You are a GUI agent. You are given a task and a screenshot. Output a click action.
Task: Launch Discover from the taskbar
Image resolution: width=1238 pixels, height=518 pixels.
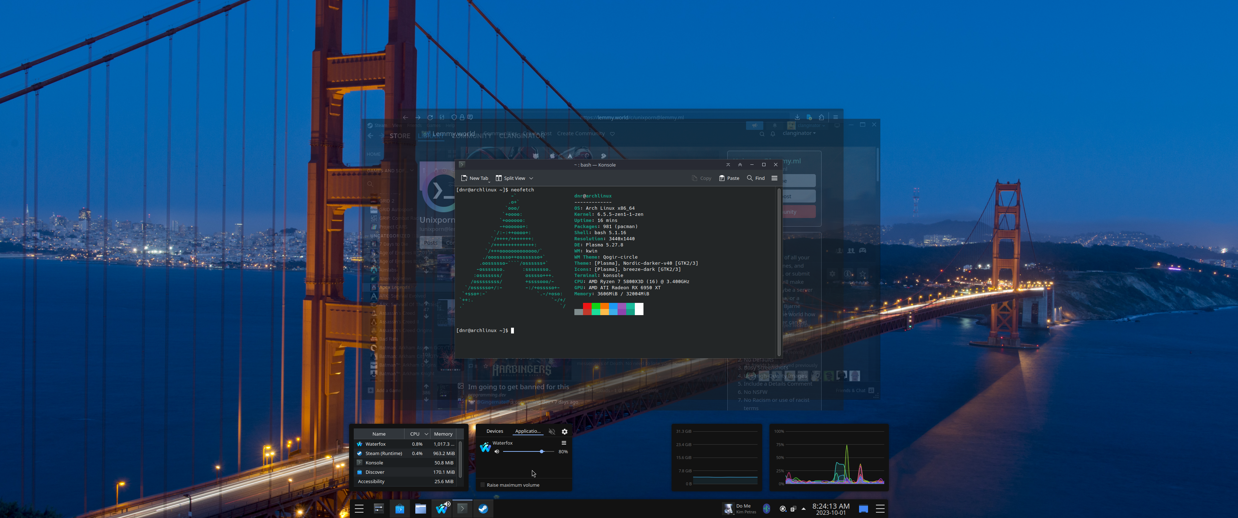tap(399, 508)
